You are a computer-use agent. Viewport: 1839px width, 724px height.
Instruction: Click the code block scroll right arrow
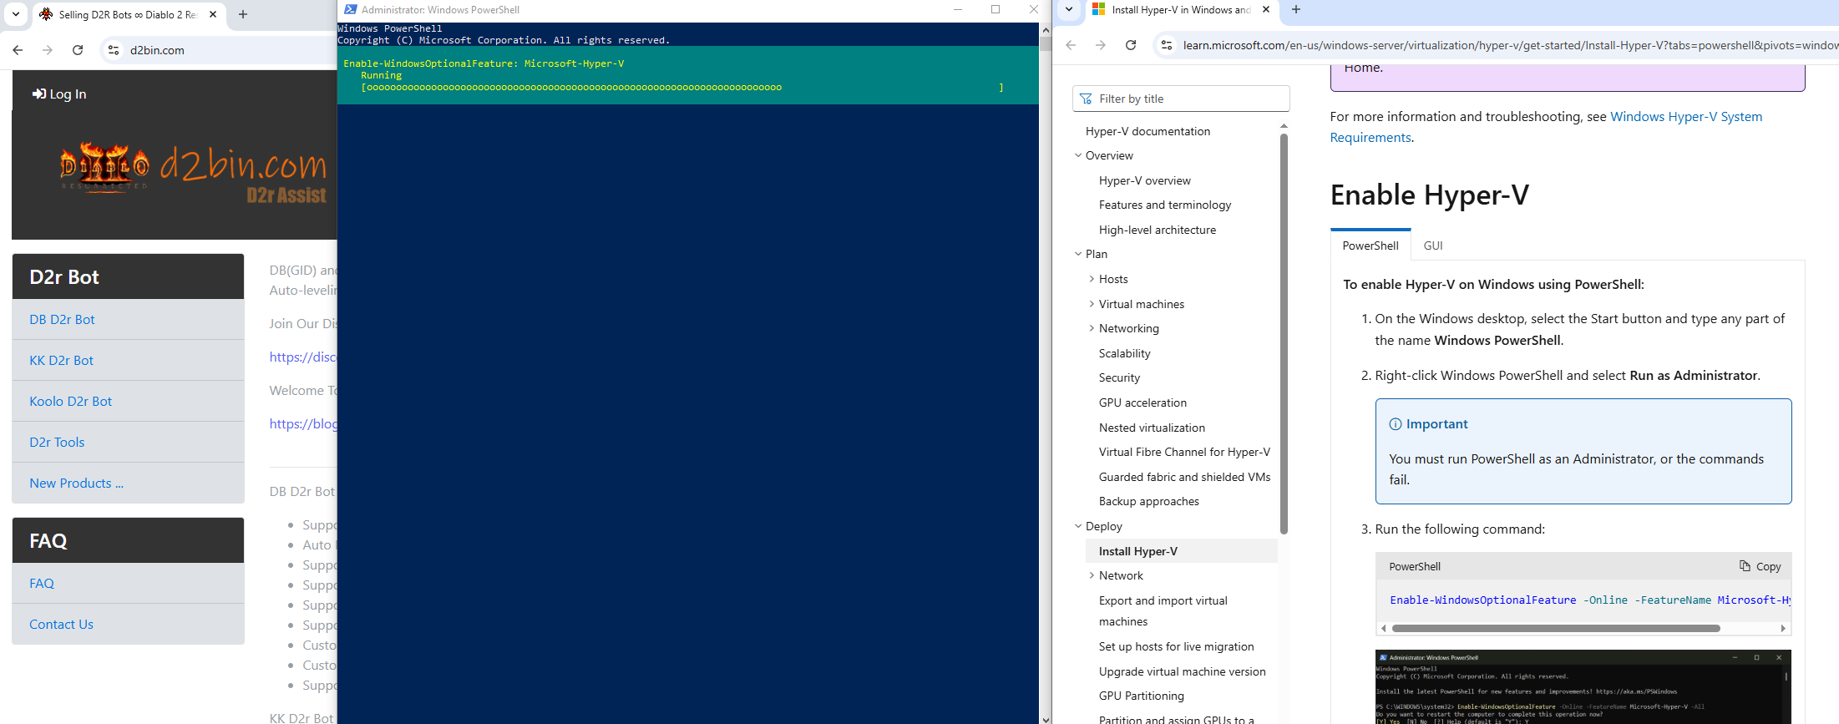(1783, 628)
